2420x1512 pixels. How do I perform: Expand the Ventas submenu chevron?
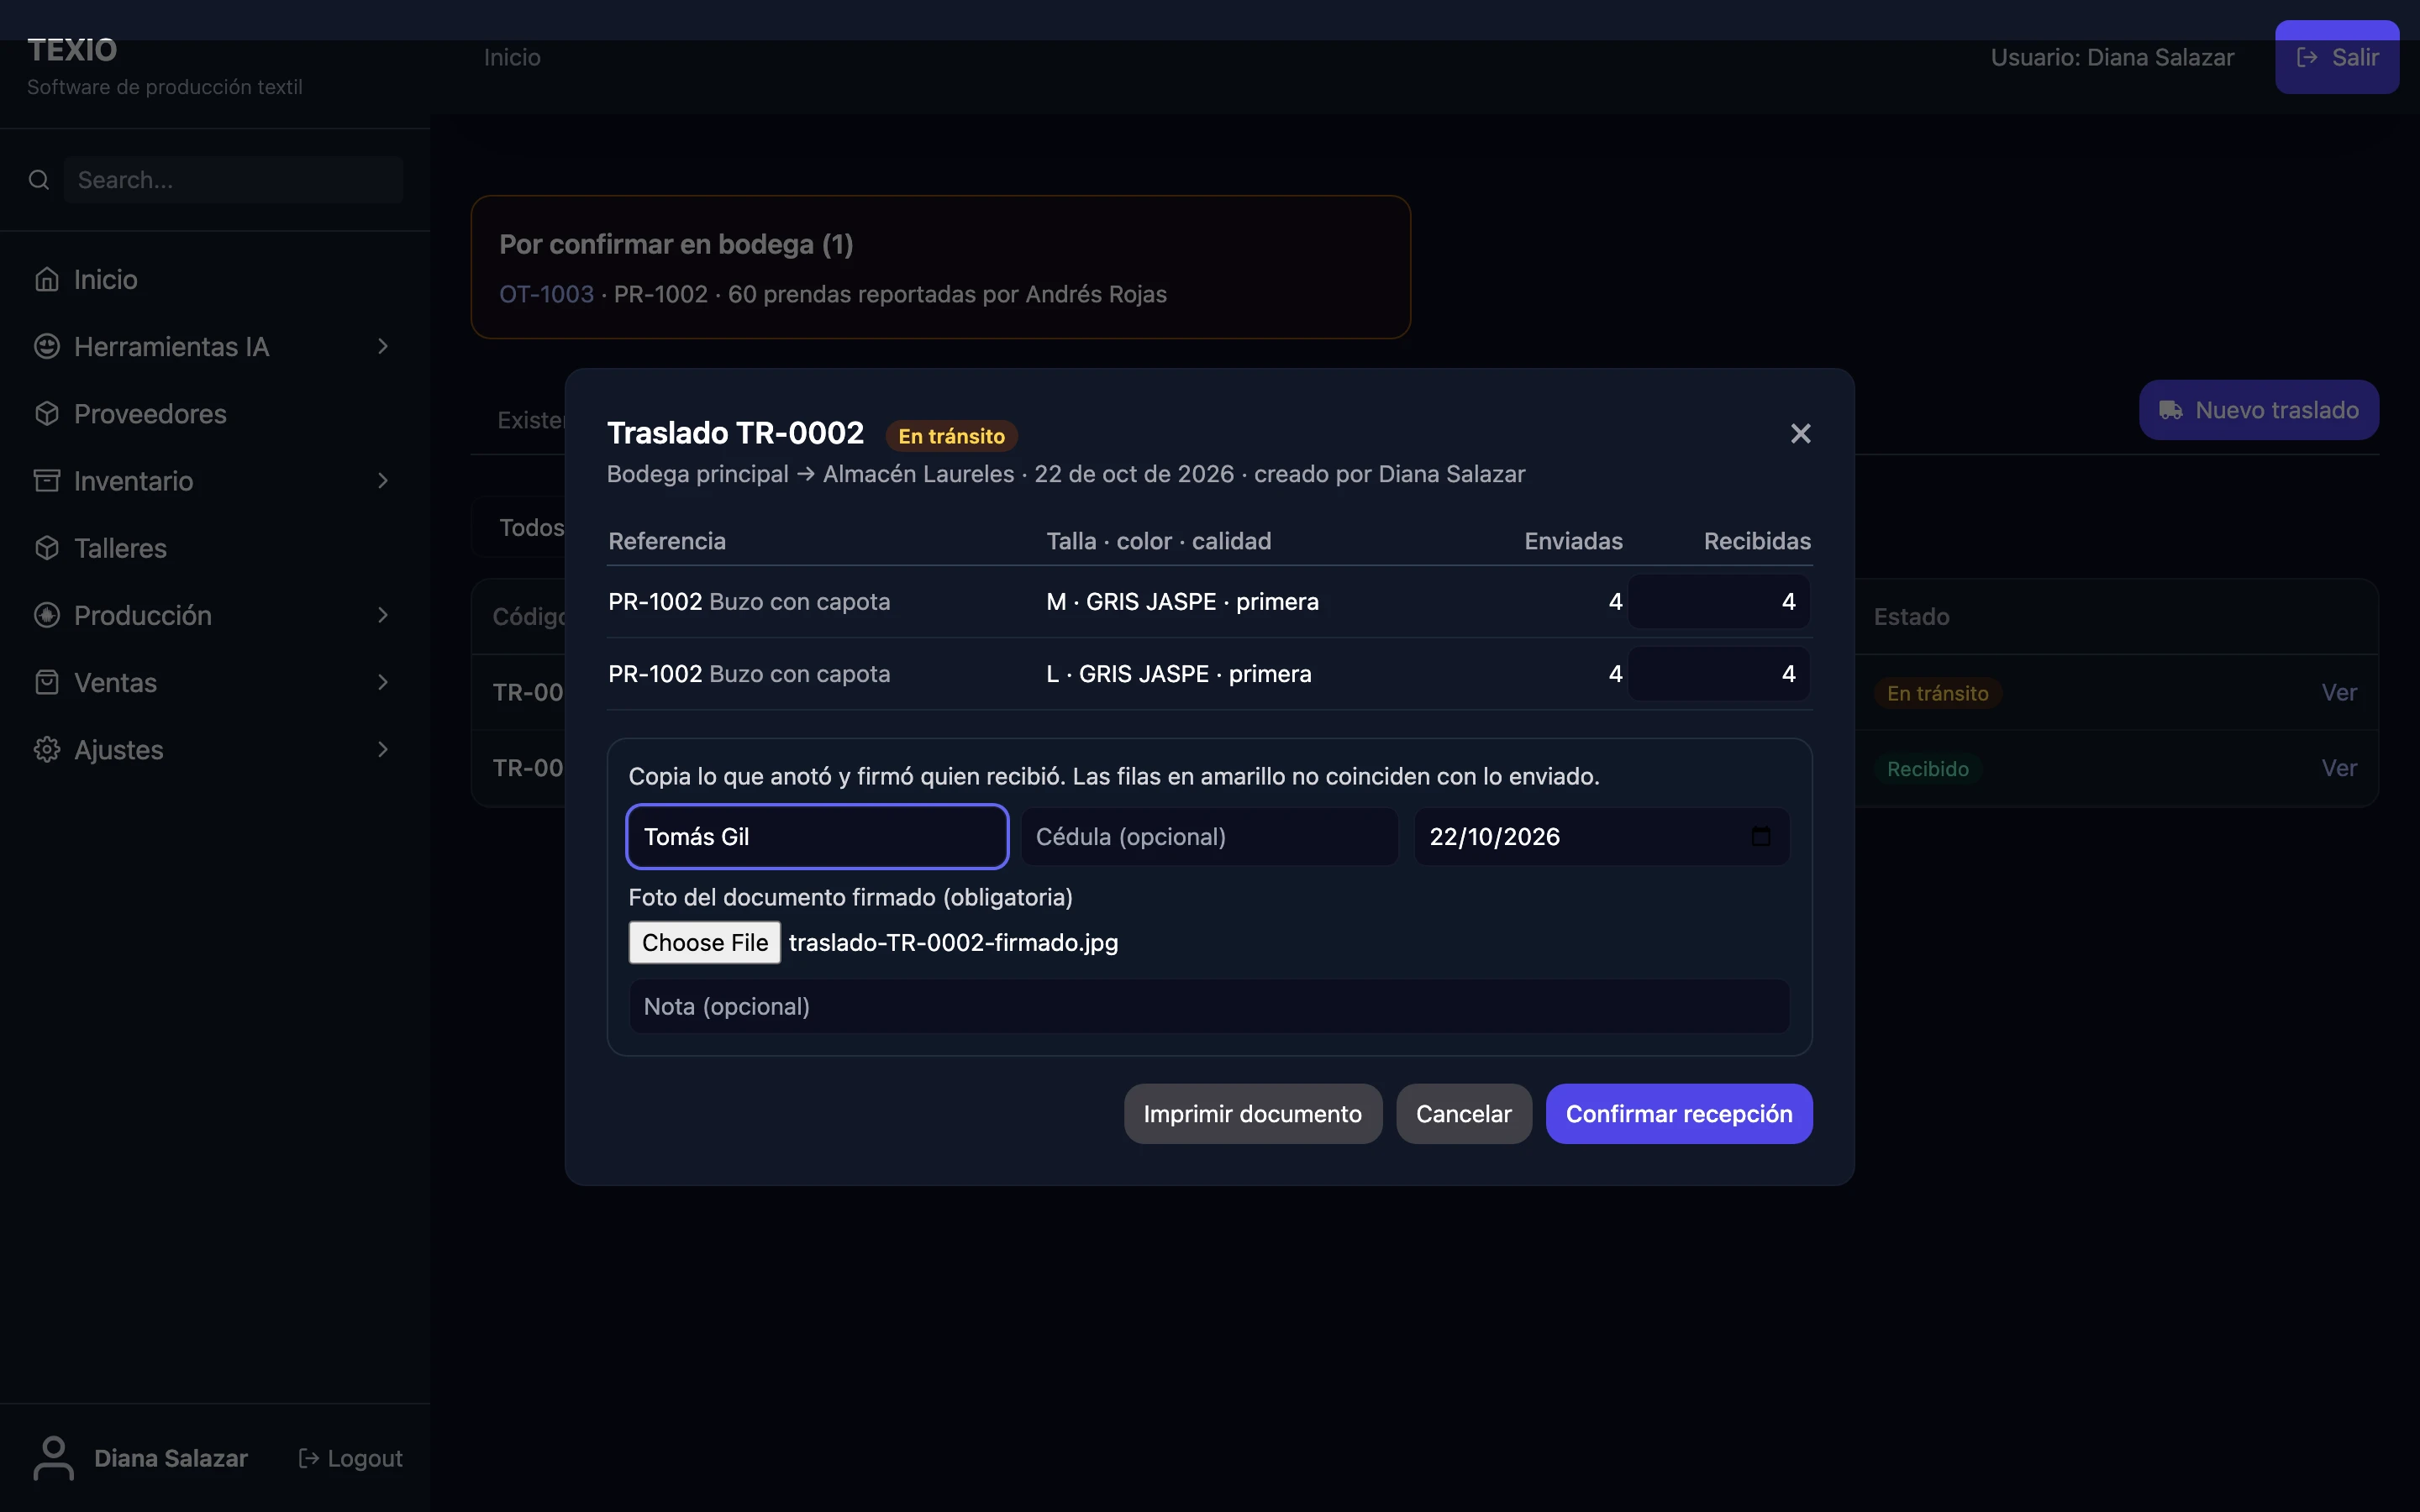pyautogui.click(x=383, y=682)
